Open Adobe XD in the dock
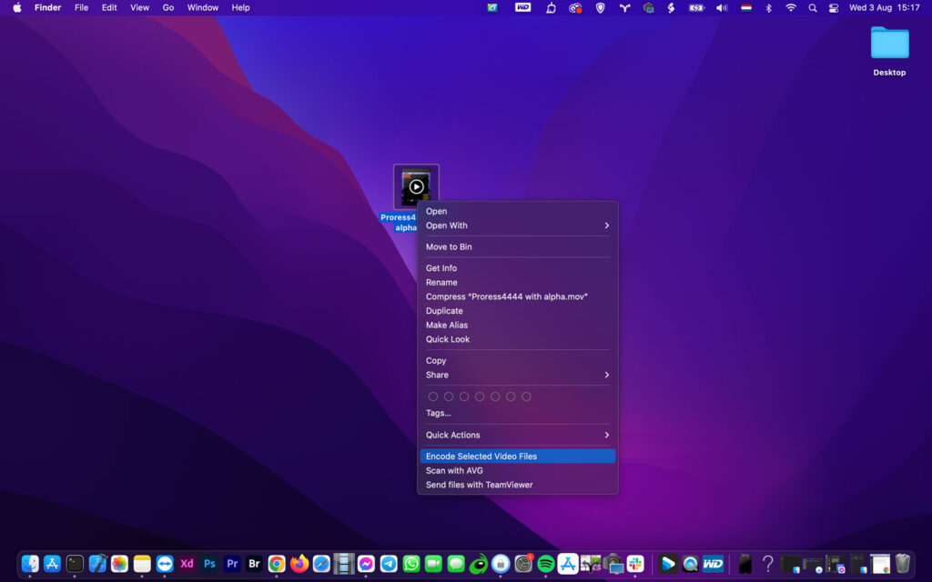 click(x=187, y=564)
